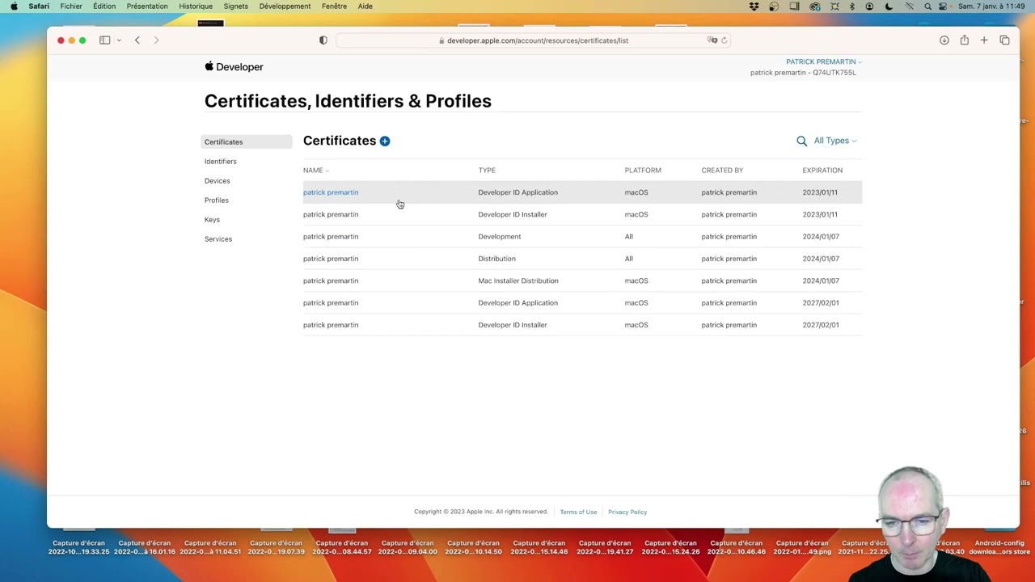1035x582 pixels.
Task: Open the certificates search magnifier
Action: pos(801,141)
